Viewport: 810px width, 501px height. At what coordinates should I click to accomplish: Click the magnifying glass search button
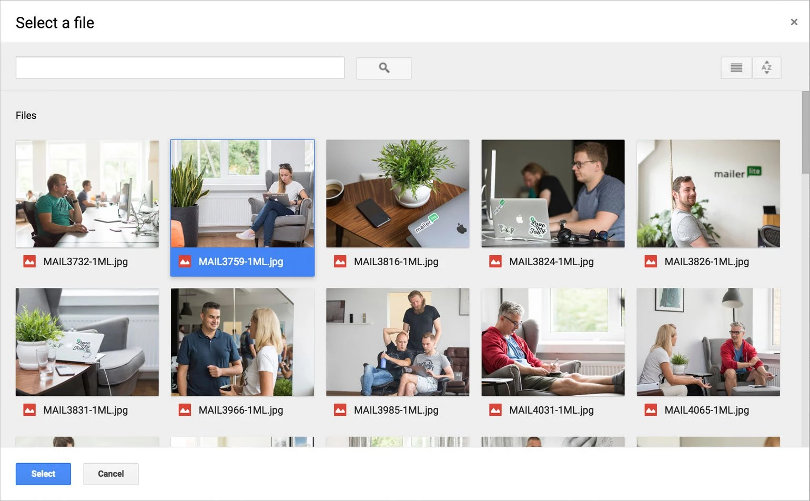point(383,68)
